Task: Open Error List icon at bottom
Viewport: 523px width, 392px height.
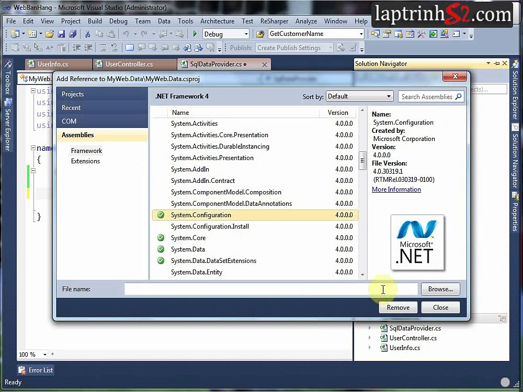Action: tap(22, 370)
